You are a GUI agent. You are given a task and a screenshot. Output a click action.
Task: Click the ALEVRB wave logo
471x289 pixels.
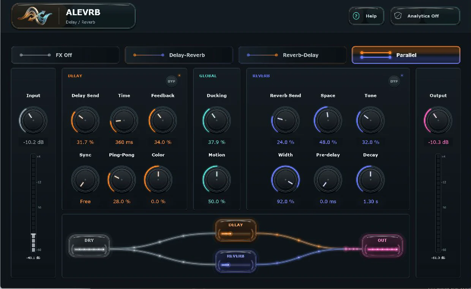coord(35,16)
